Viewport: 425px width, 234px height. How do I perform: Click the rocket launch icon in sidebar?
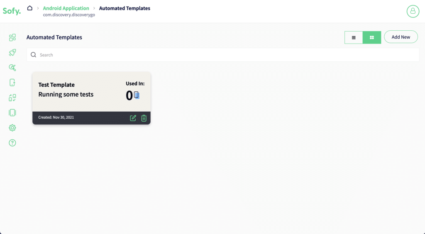click(x=12, y=53)
